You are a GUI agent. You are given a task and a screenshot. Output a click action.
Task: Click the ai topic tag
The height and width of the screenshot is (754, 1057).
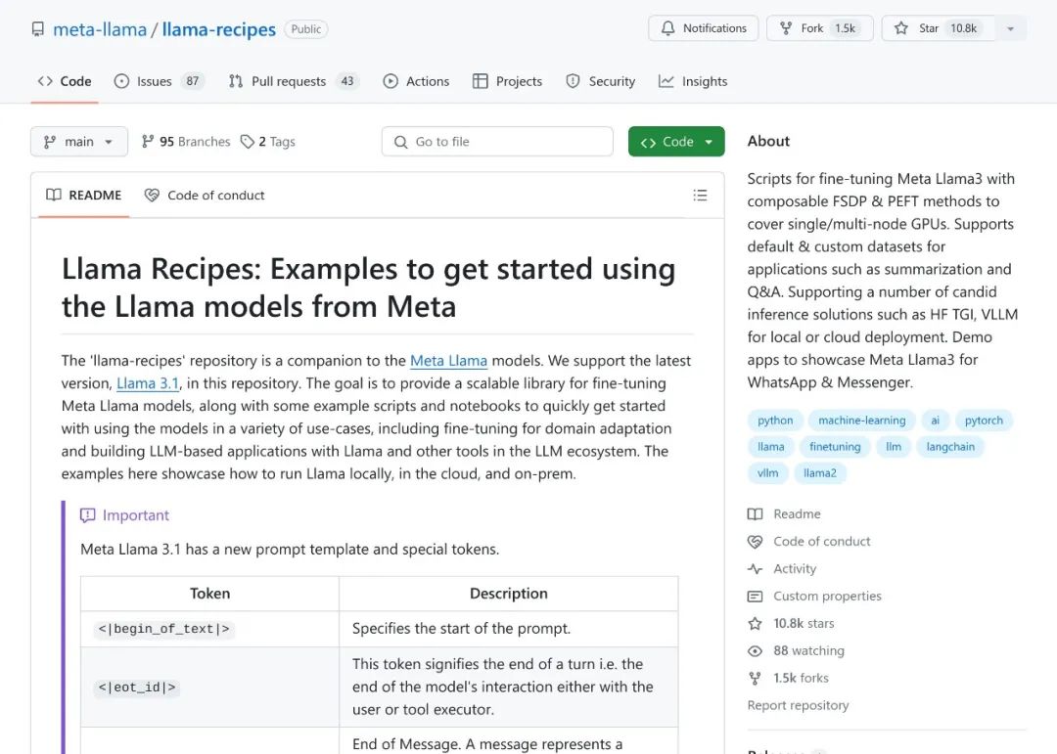point(935,421)
